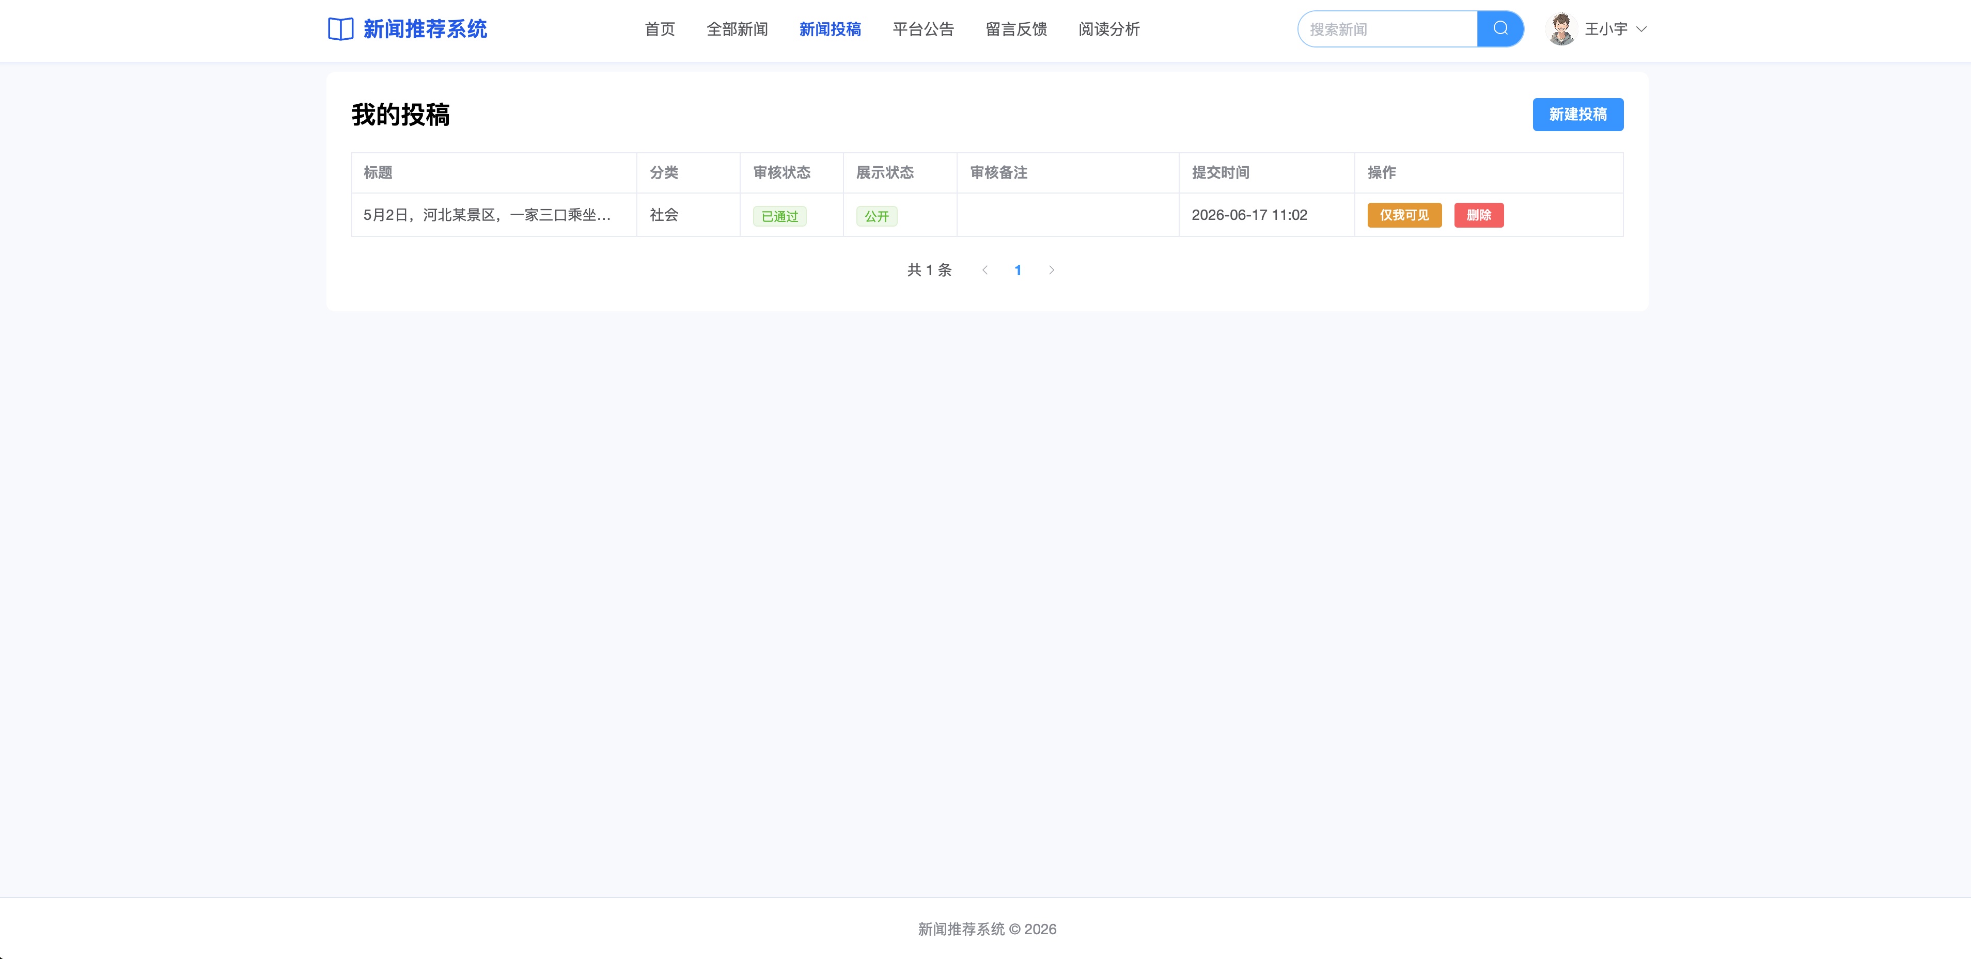Expand the 王小宇 user dropdown arrow
This screenshot has width=1971, height=959.
[x=1641, y=29]
